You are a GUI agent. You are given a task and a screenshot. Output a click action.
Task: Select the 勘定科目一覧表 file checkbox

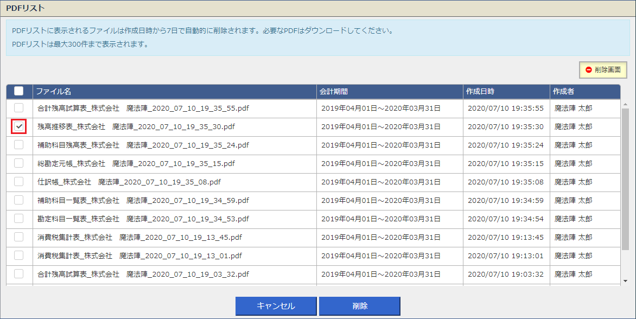tap(18, 219)
